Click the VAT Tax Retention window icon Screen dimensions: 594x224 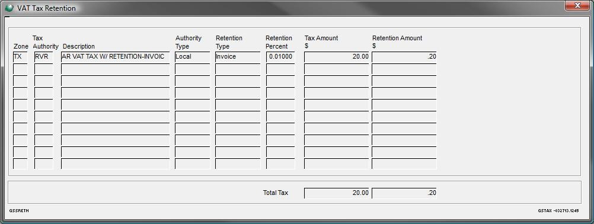coord(9,8)
